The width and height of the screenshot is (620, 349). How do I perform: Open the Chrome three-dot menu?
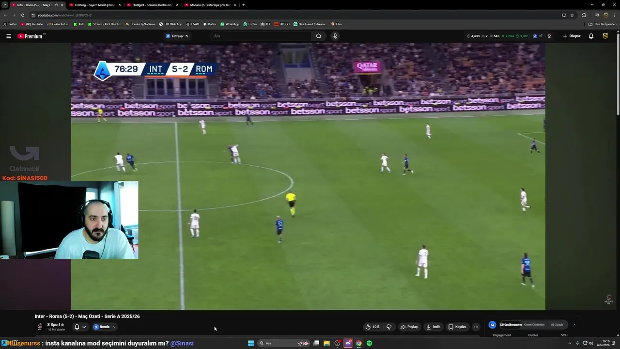click(614, 15)
